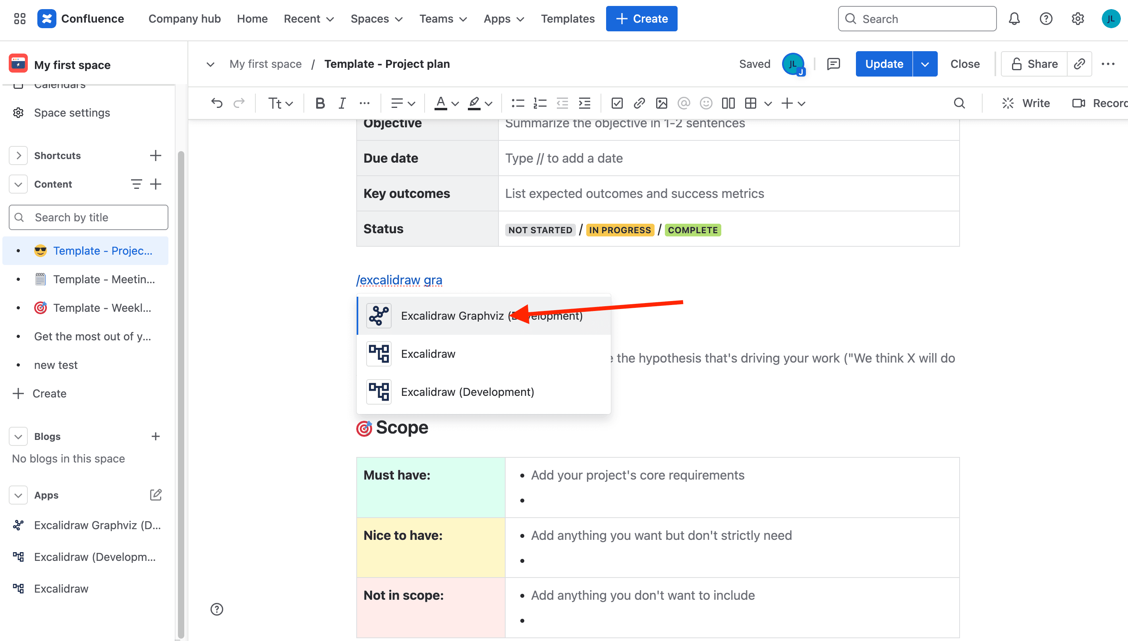Close the editor

pos(964,64)
